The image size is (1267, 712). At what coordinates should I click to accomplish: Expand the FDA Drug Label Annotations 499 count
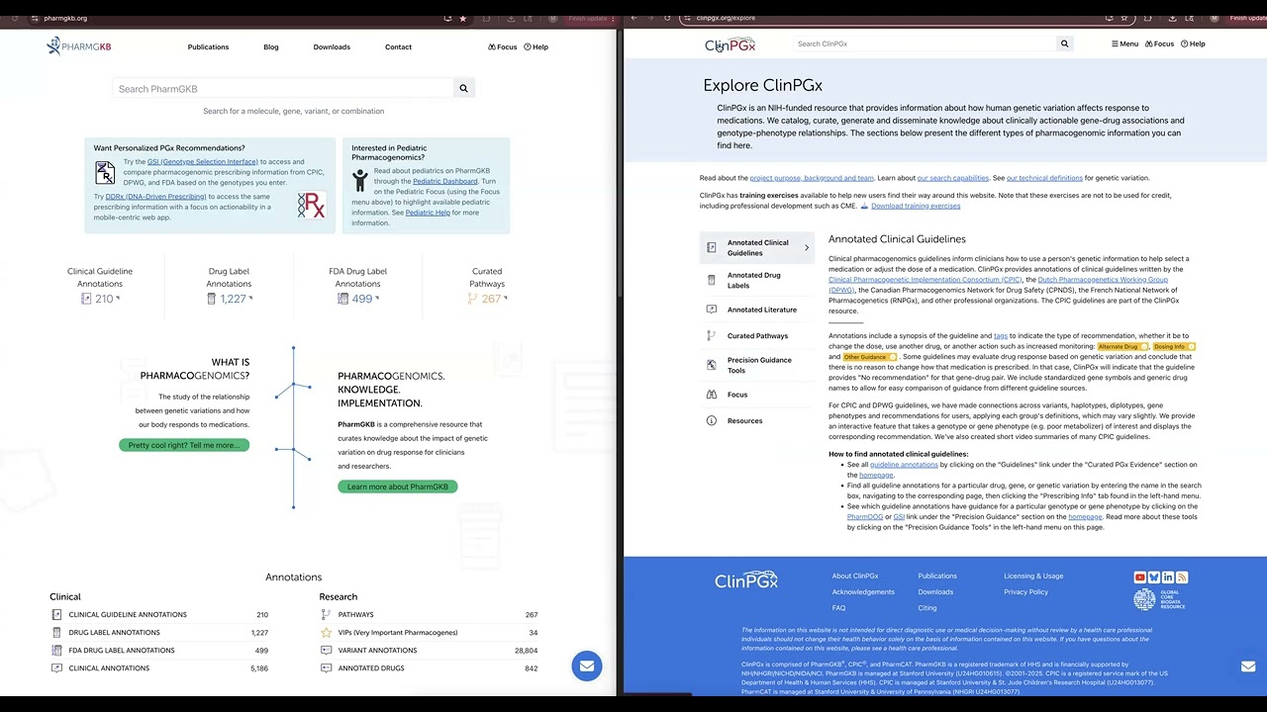coord(357,299)
